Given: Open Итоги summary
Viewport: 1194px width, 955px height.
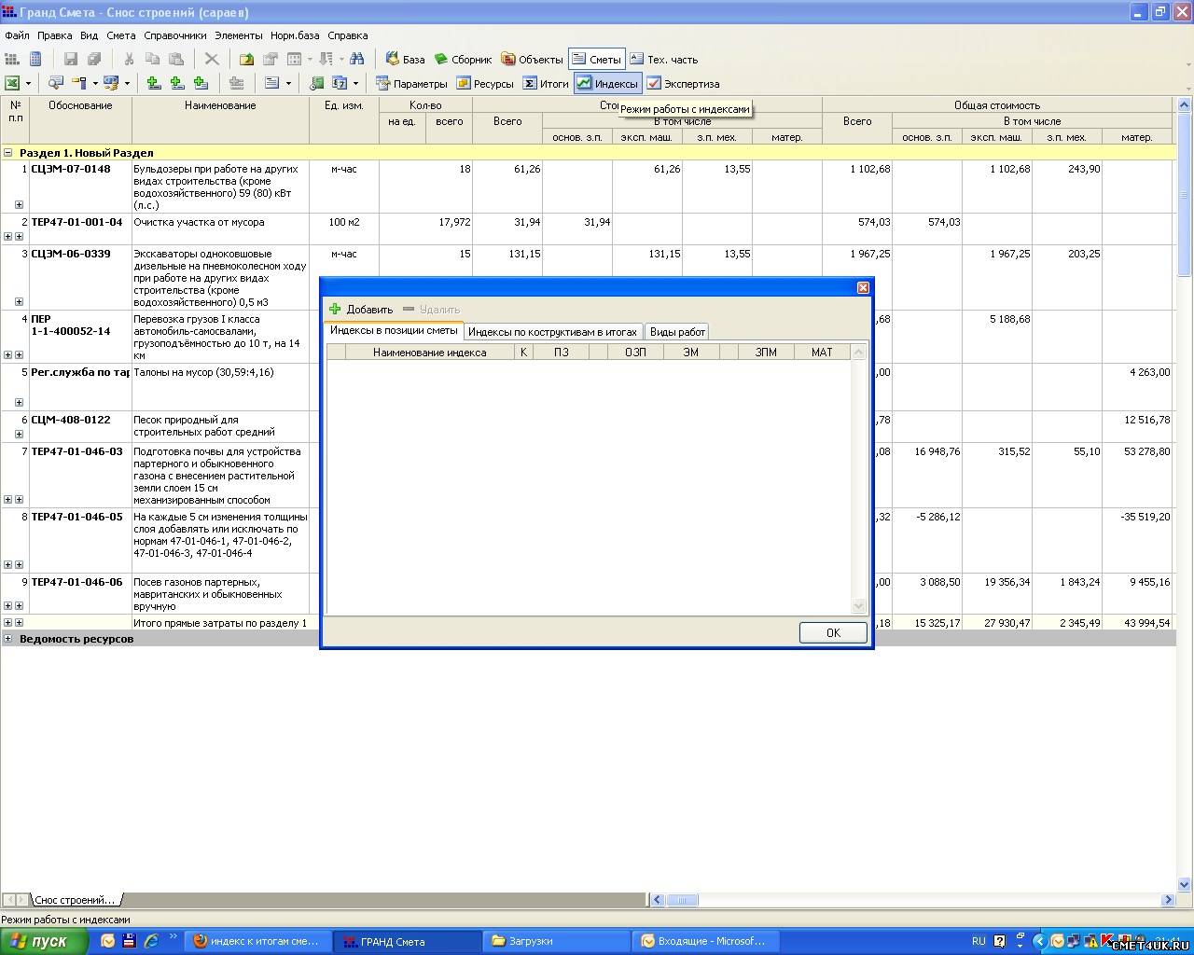Looking at the screenshot, I should click(546, 84).
